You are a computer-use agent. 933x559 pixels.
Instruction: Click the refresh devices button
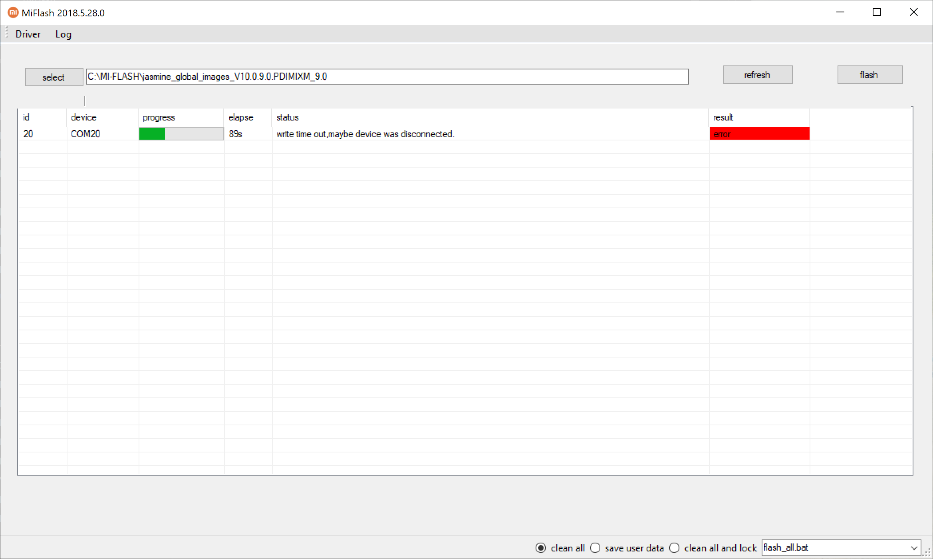(757, 75)
